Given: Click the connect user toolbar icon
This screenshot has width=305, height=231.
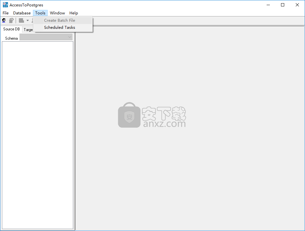Looking at the screenshot, I should (4, 20).
